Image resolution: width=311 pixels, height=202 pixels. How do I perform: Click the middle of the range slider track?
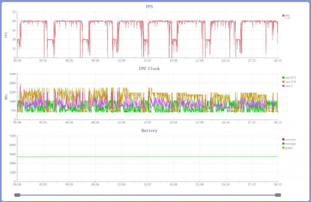pyautogui.click(x=148, y=195)
